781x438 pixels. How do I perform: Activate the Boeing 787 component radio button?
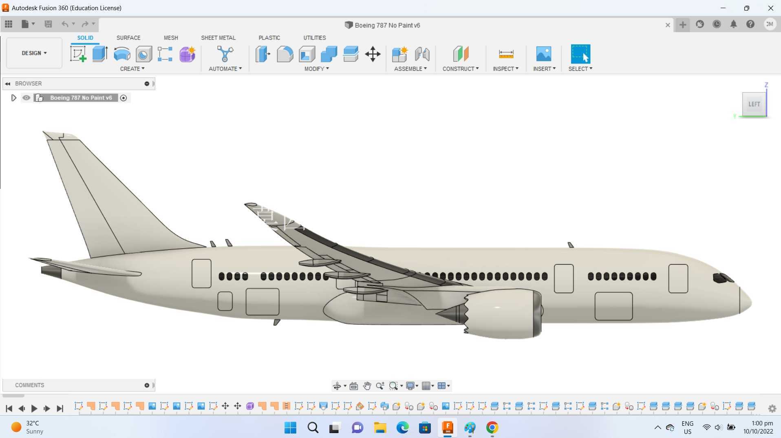pyautogui.click(x=124, y=98)
